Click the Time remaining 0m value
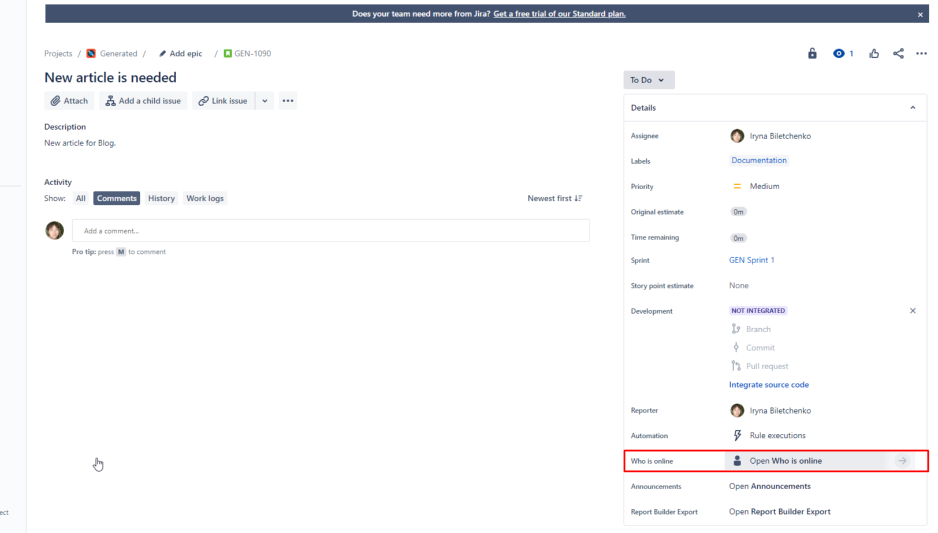 click(738, 238)
